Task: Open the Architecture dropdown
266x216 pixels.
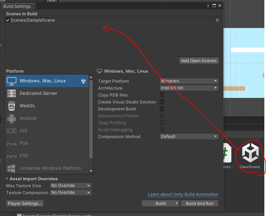Action: point(189,88)
